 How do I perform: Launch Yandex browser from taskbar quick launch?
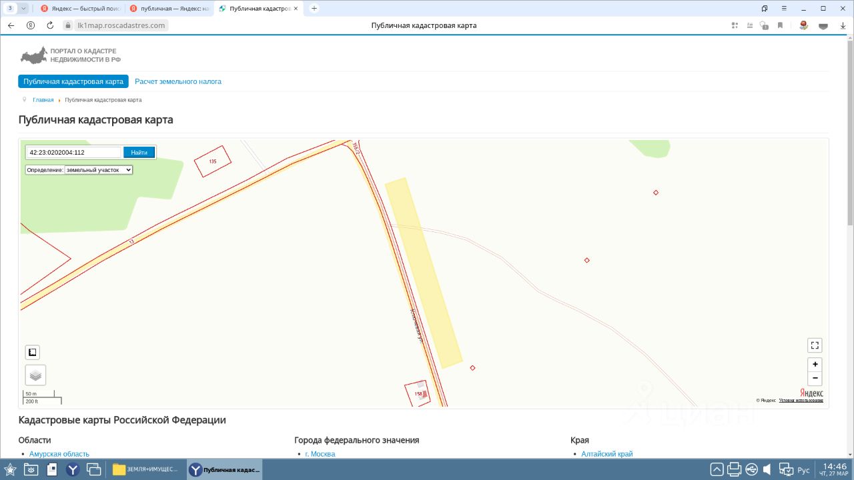[x=73, y=469]
